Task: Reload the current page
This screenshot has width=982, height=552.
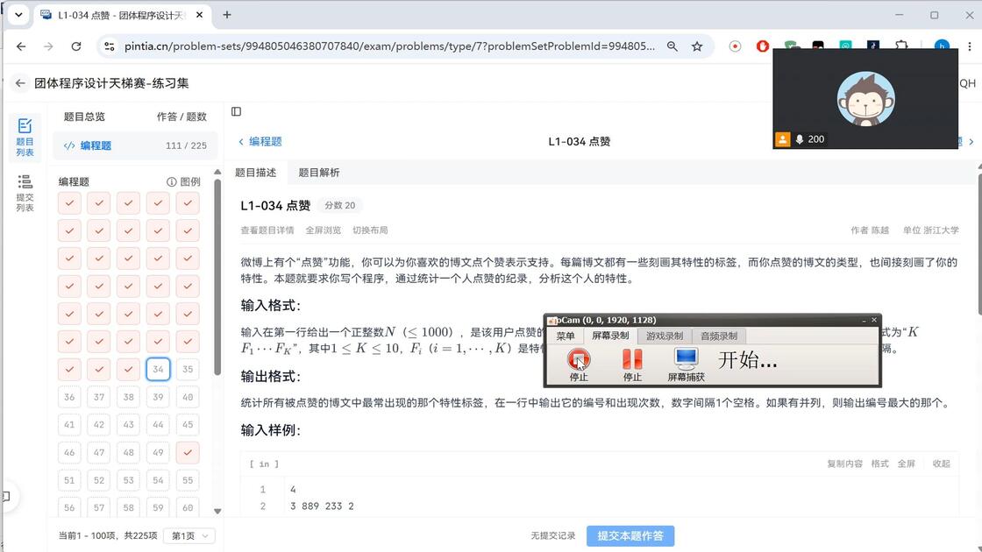Action: tap(75, 46)
